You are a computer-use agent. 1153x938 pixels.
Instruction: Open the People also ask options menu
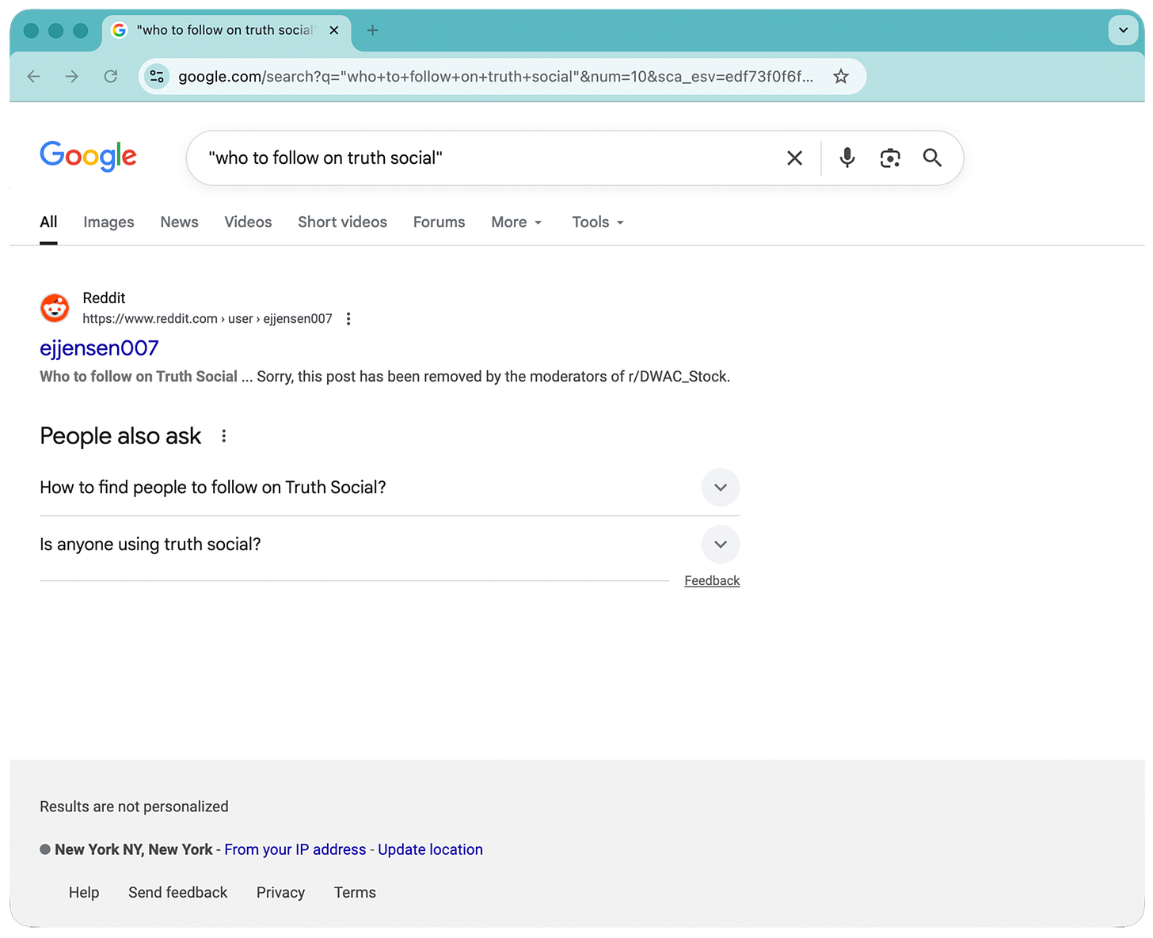click(x=224, y=436)
